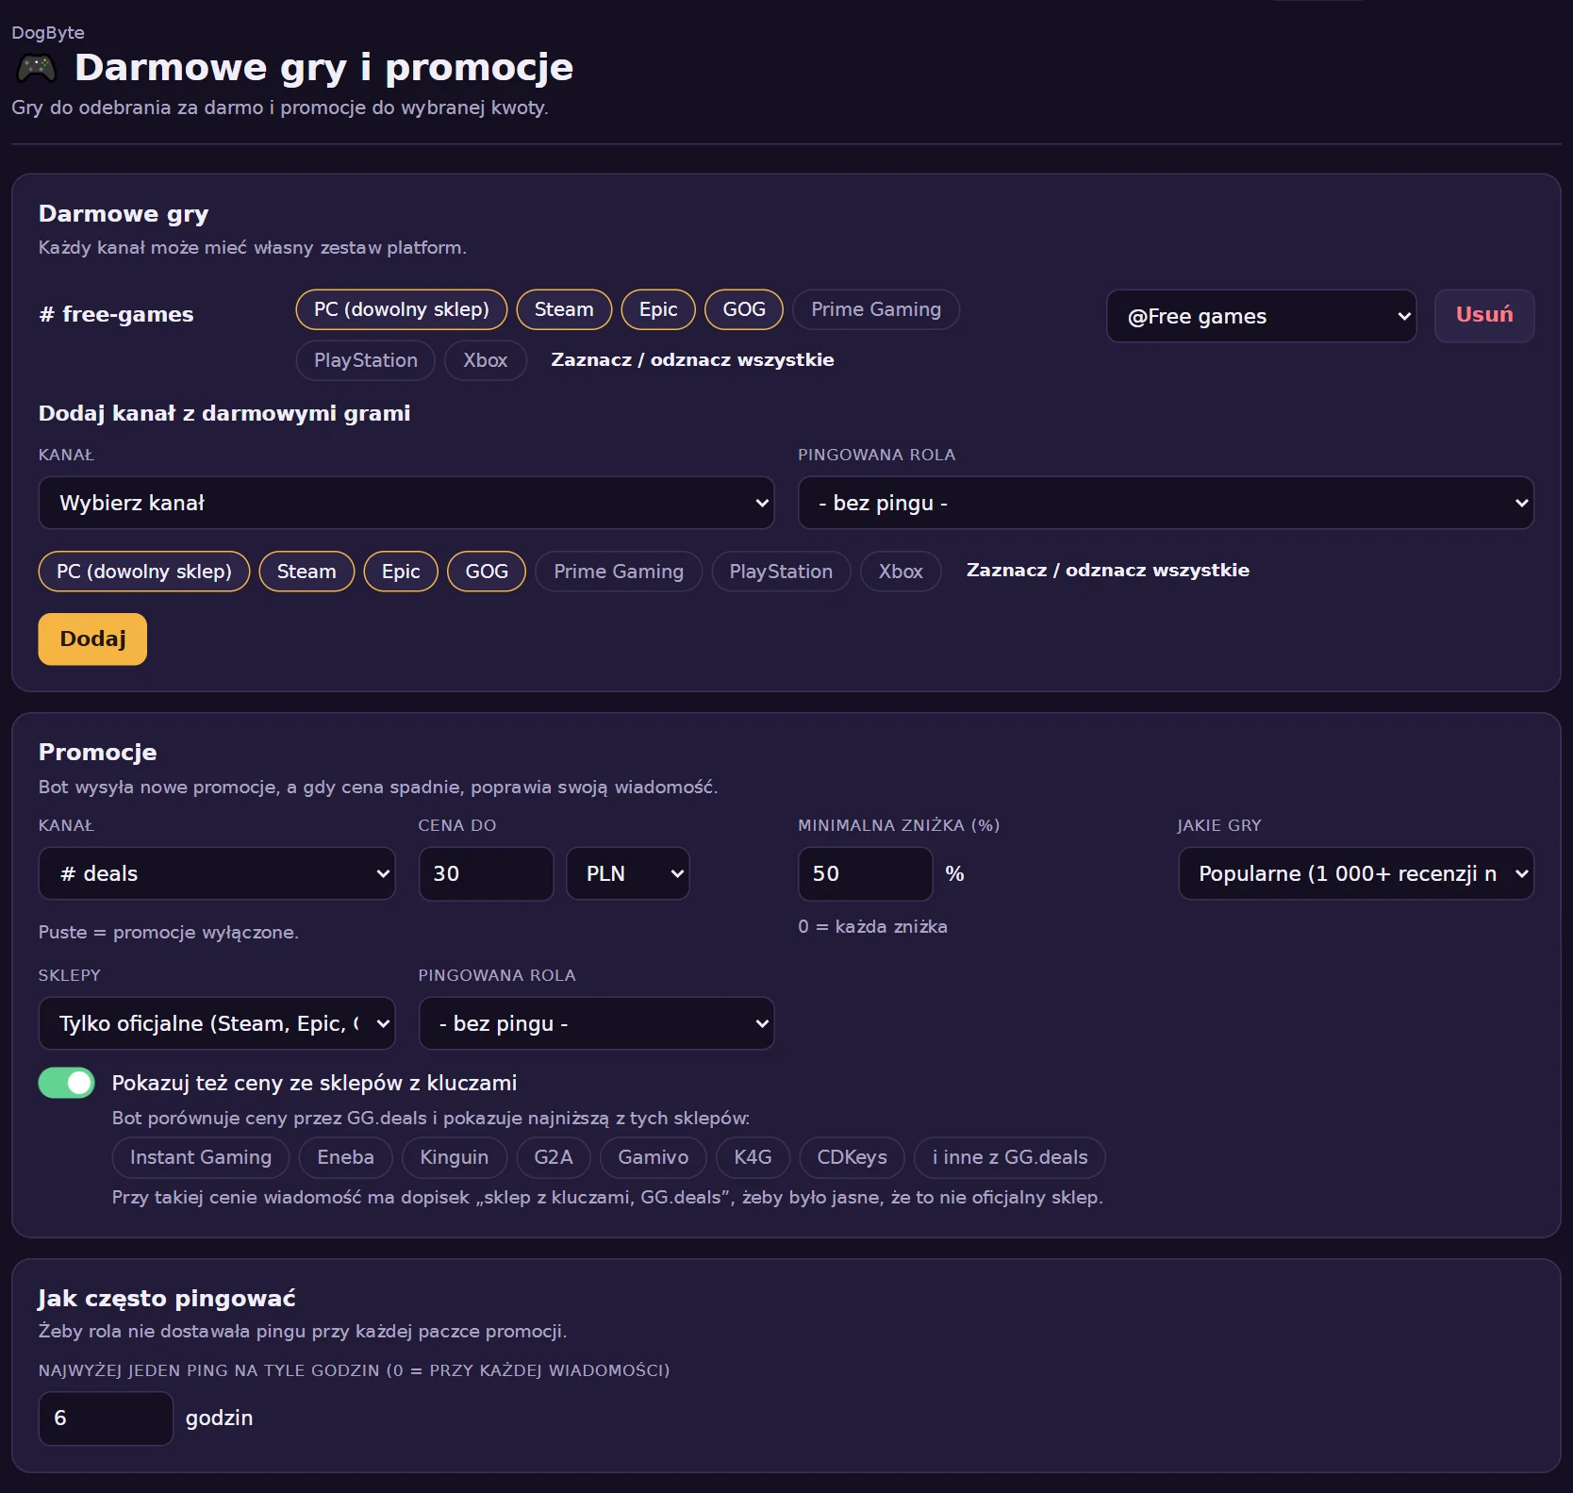The width and height of the screenshot is (1573, 1493).
Task: Toggle Steam chip in the free-games row
Action: pos(564,309)
